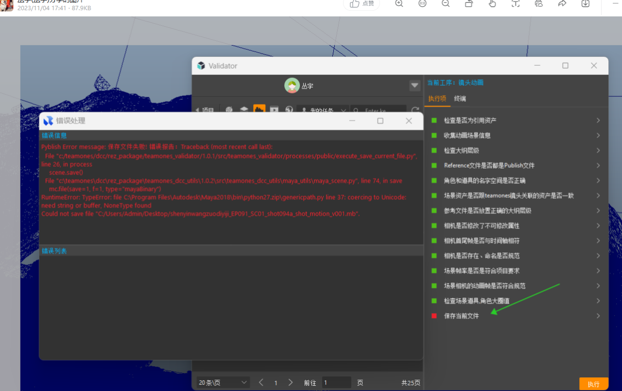The height and width of the screenshot is (391, 622).
Task: Switch to the 终端 tab
Action: click(x=460, y=99)
